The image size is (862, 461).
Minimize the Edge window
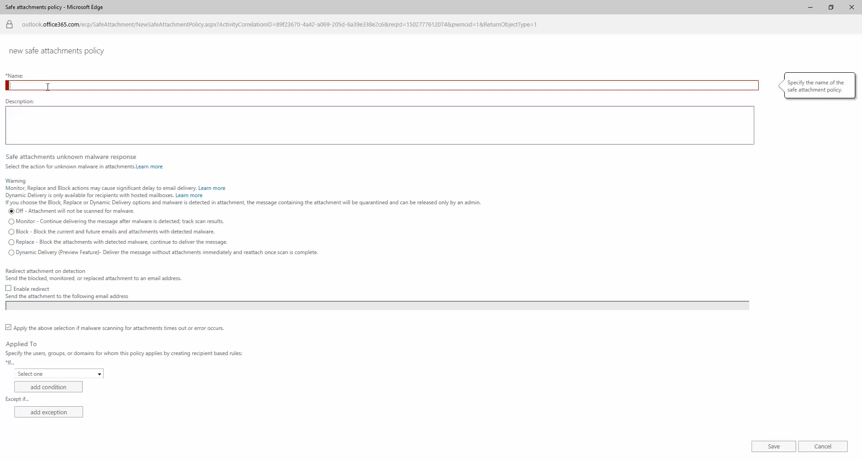[x=810, y=7]
